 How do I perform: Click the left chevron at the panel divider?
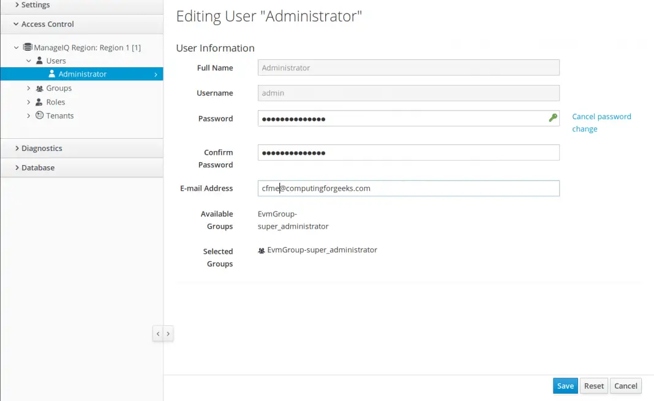[158, 333]
